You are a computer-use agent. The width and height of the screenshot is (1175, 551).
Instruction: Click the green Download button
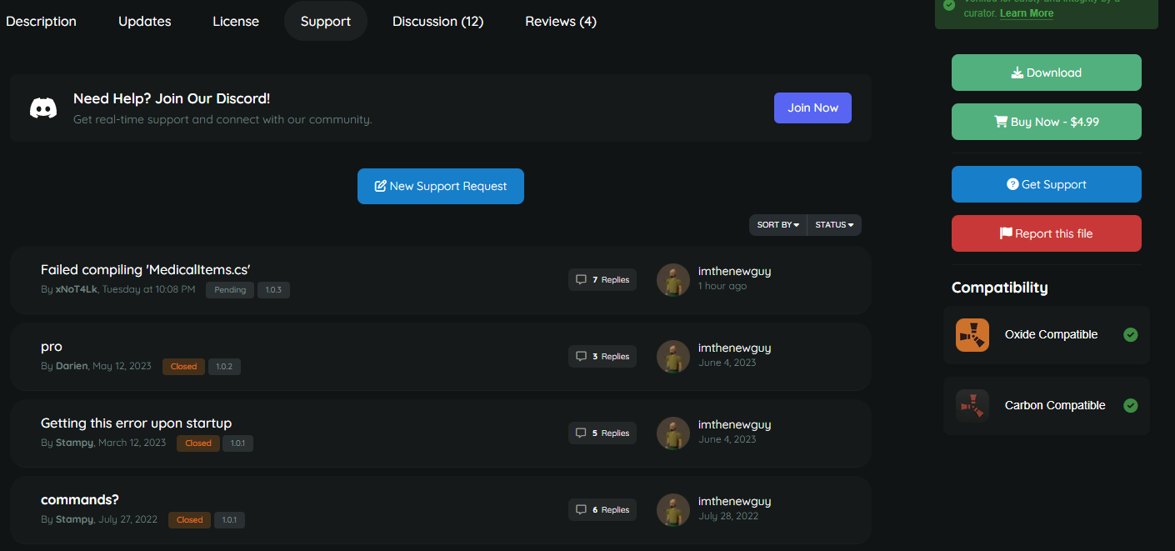[1046, 73]
